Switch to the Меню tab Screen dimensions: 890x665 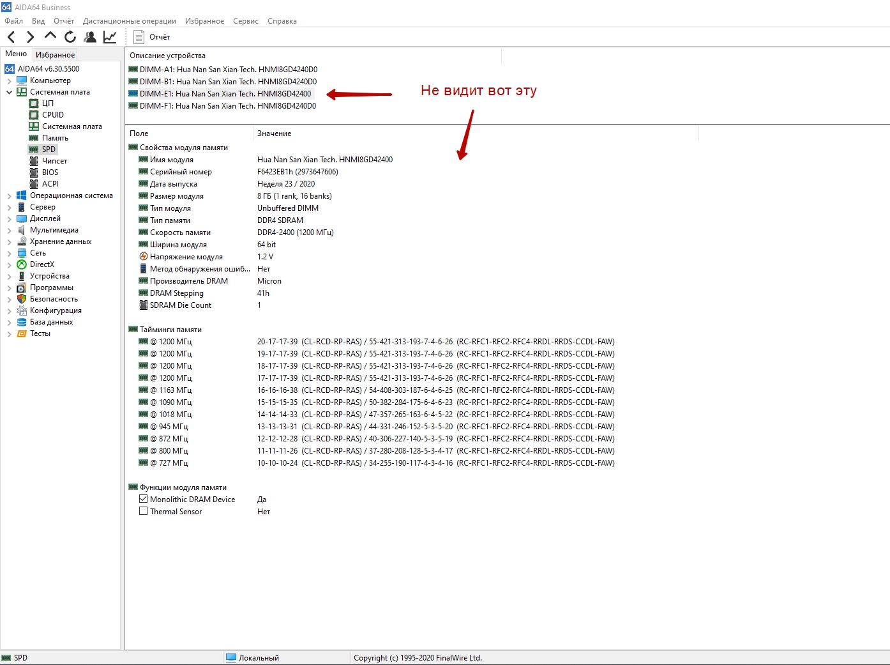pyautogui.click(x=16, y=54)
